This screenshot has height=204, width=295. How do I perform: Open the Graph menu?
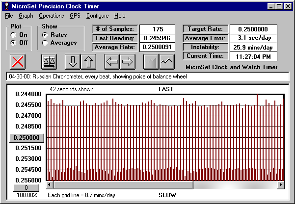point(26,16)
